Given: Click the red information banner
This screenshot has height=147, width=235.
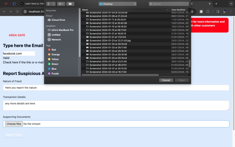Looking at the screenshot, I should point(210,25).
